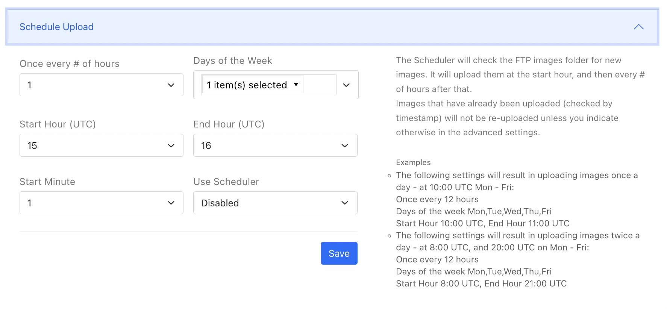Click chevron arrow in hours interval dropdown
The width and height of the screenshot is (667, 309).
pos(171,85)
